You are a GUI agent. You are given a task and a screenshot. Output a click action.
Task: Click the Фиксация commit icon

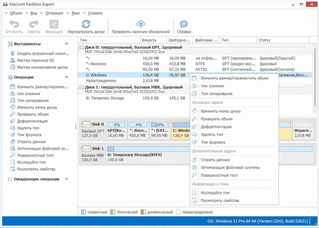[54, 24]
